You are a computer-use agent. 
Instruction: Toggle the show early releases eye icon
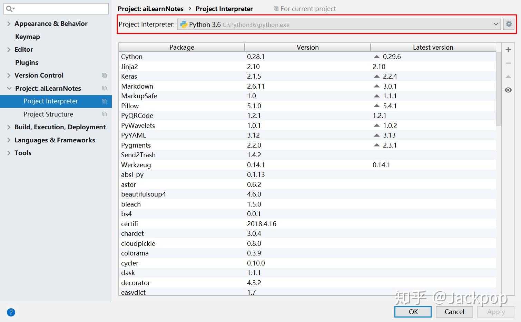(508, 90)
